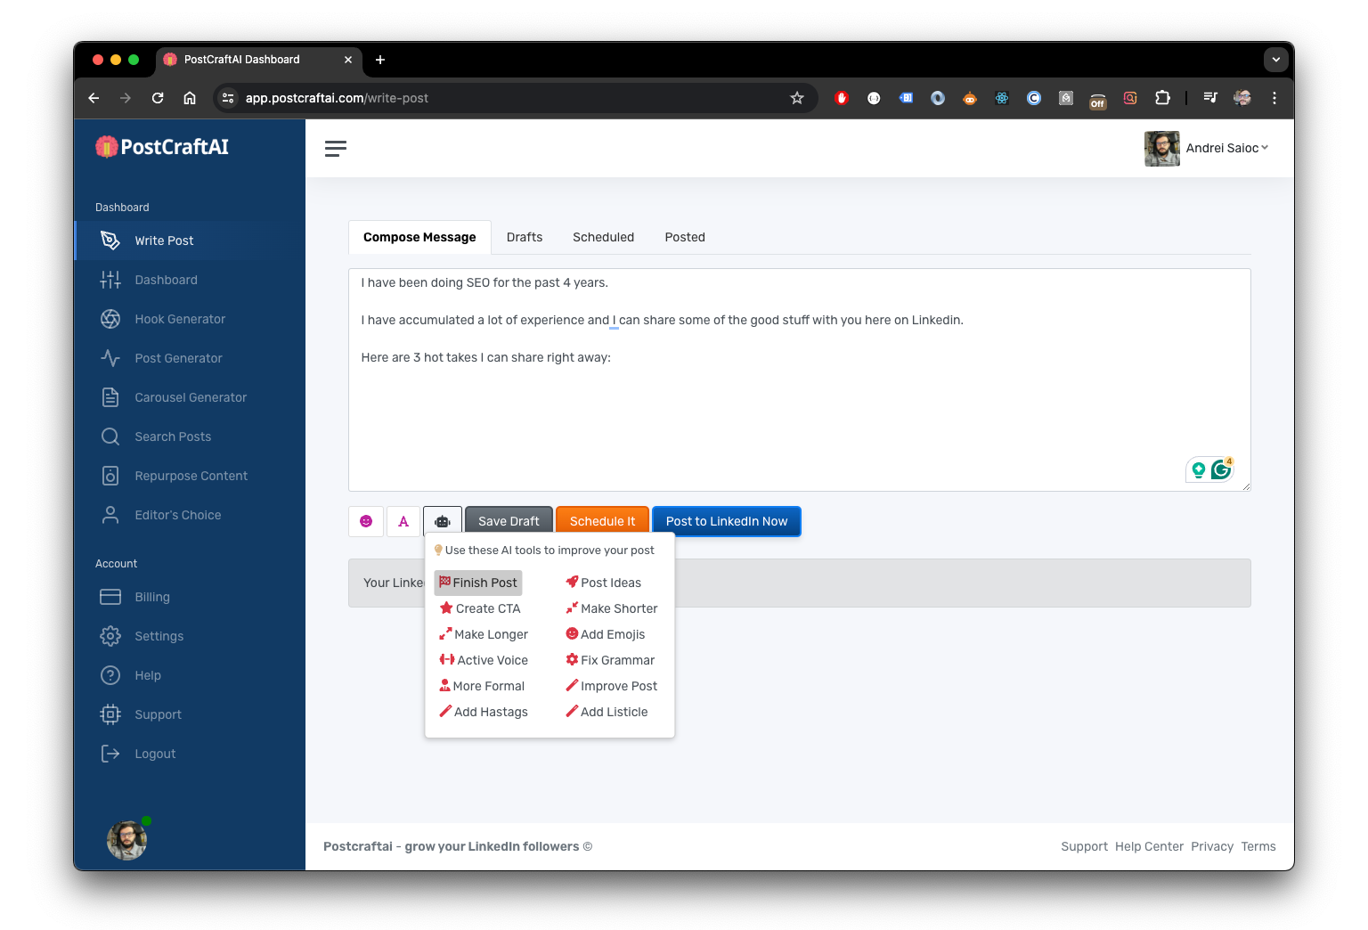Click the text formatting 'A' button
This screenshot has width=1368, height=930.
pos(403,521)
